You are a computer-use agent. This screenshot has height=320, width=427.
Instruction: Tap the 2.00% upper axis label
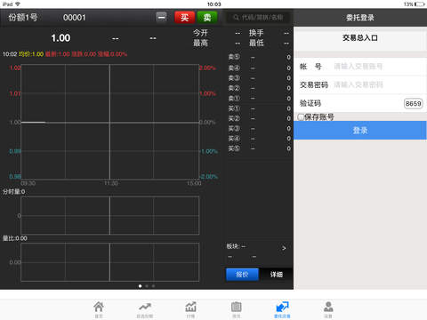click(x=207, y=68)
